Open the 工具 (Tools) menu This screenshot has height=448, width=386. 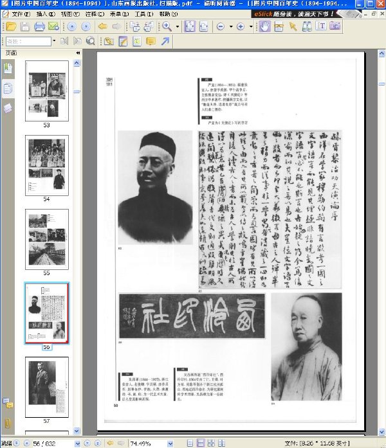[144, 13]
